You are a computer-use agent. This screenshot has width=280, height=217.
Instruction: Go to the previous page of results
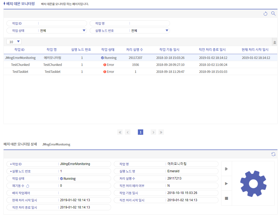[x=128, y=132]
